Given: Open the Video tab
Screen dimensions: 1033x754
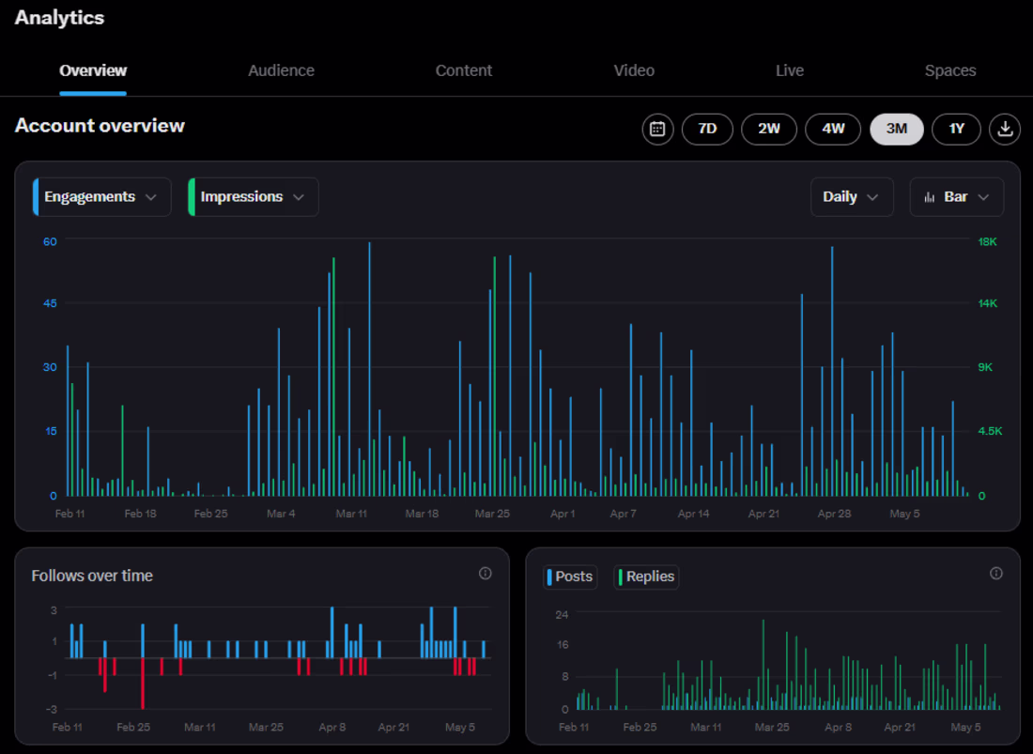Looking at the screenshot, I should click(634, 70).
